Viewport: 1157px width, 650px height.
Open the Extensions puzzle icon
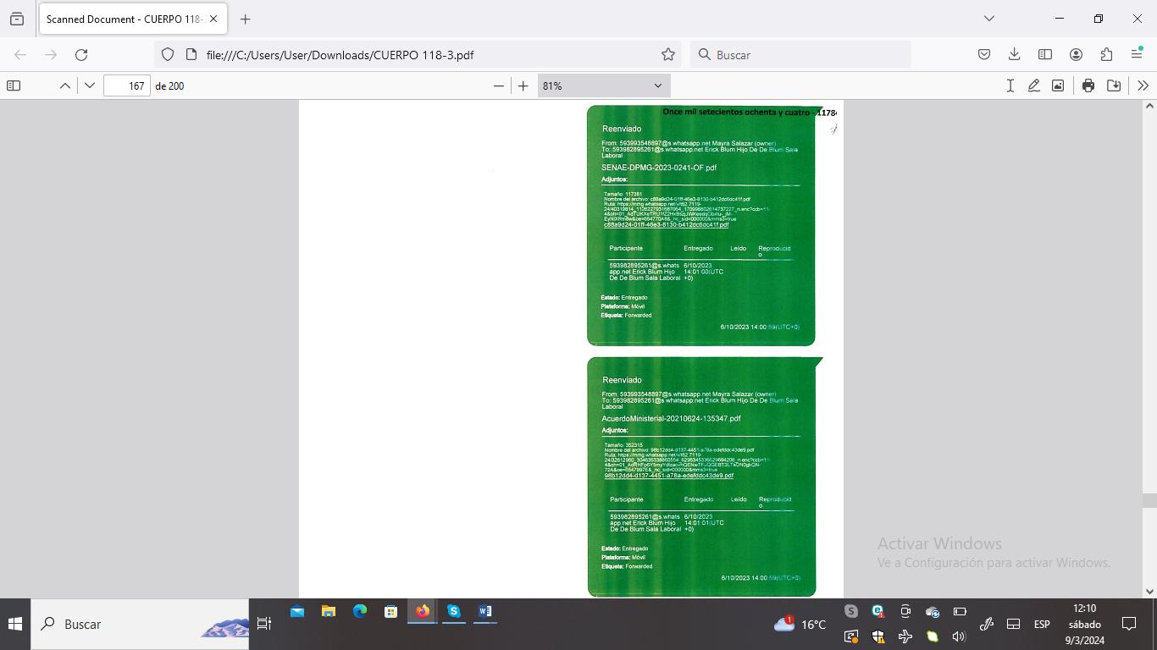coord(1106,54)
